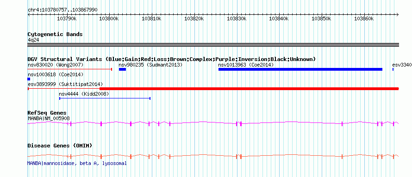The height and width of the screenshot is (177, 412).
Task: Select the nsv980235 (Sudmant2013) blue gain bar
Action: point(123,69)
